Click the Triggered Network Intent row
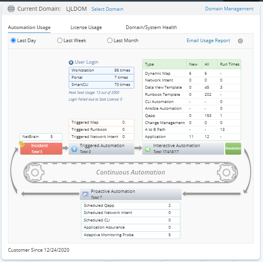Viewport: 263px width, 262px height. (x=101, y=137)
